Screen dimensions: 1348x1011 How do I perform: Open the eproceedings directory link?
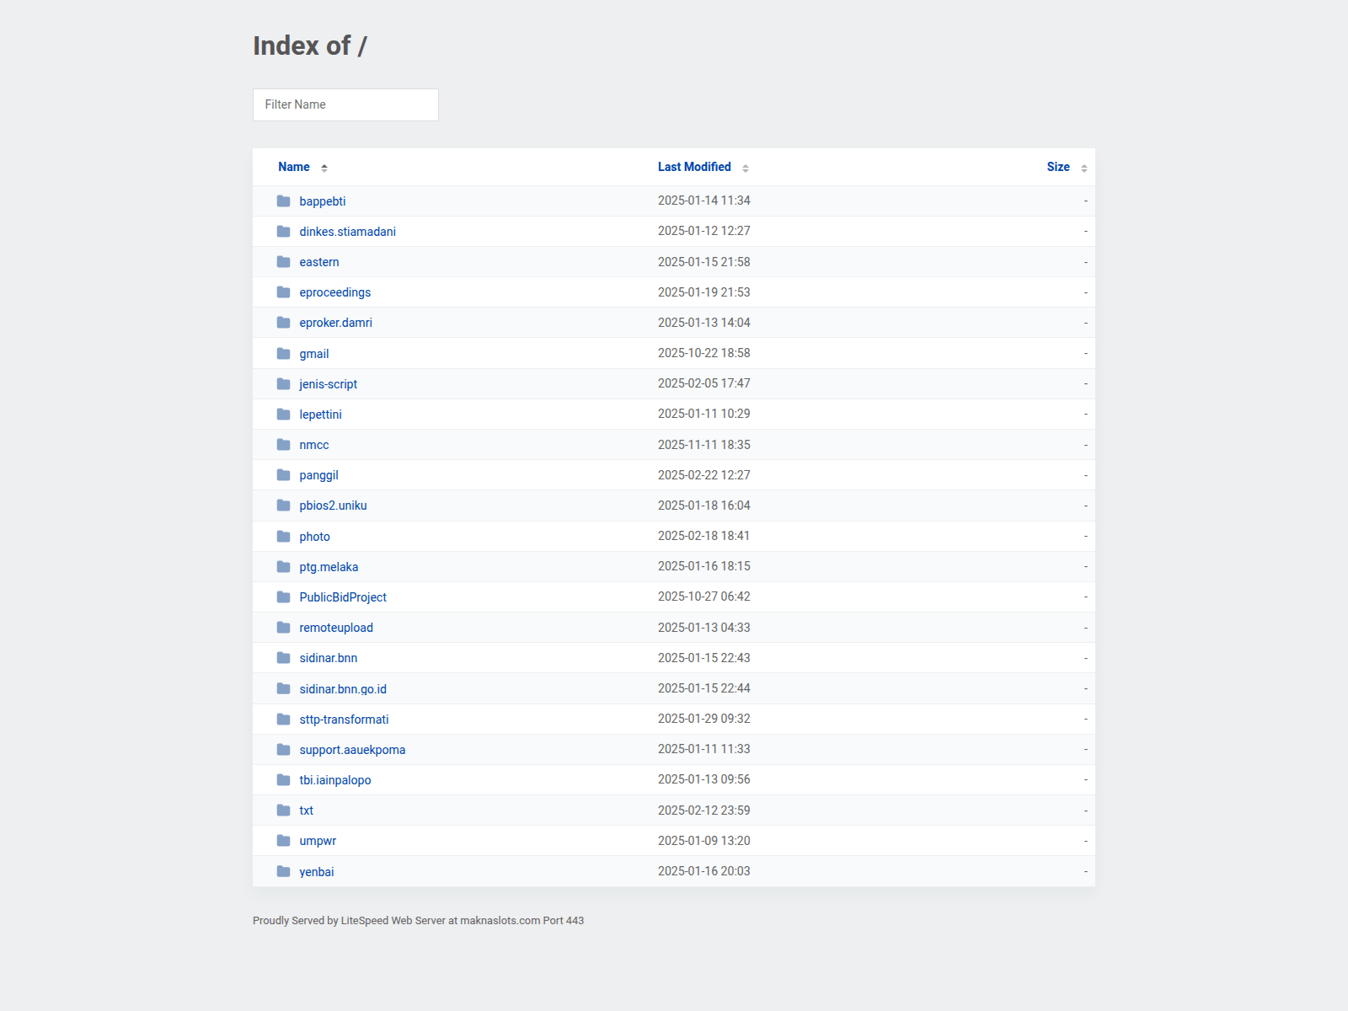335,292
